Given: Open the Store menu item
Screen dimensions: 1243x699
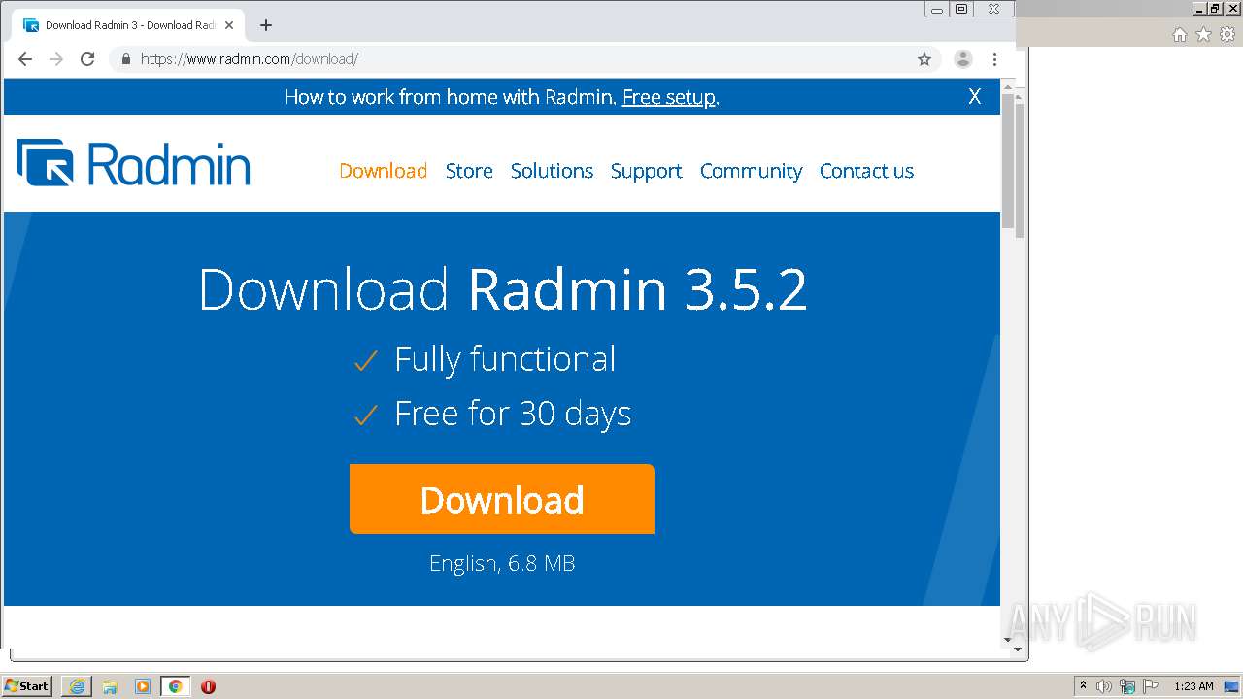Looking at the screenshot, I should point(469,171).
